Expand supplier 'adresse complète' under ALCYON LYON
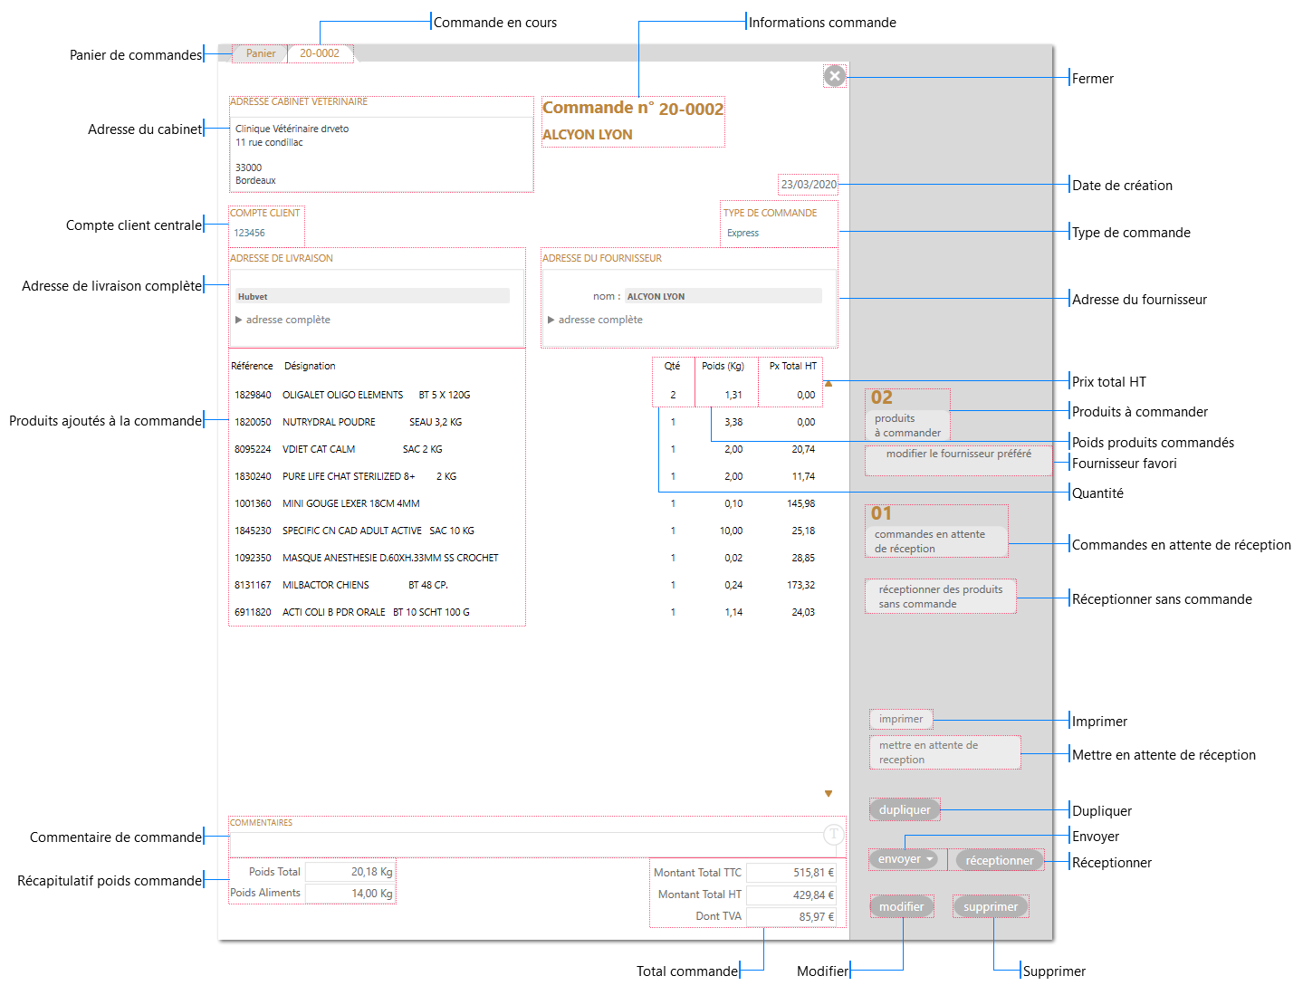This screenshot has width=1303, height=995. point(595,320)
